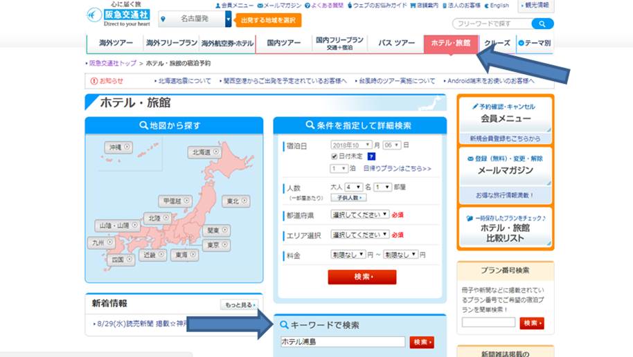Viewport: 633px width, 357px height.
Task: Click the plan number 検索 button
Action: tap(532, 323)
